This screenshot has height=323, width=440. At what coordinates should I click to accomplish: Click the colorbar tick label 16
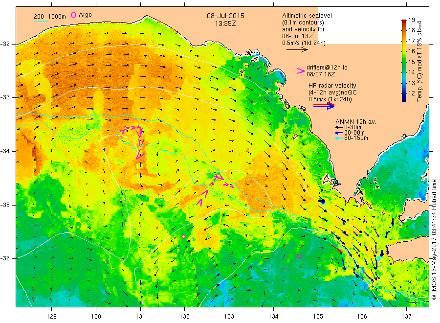(x=411, y=51)
